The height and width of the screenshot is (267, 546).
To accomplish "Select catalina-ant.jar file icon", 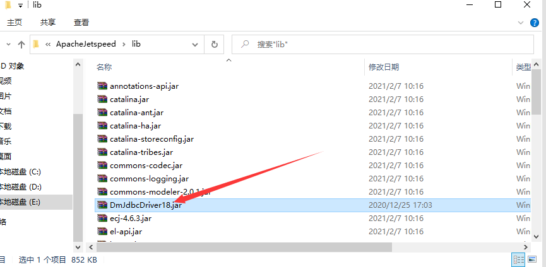I will click(102, 112).
